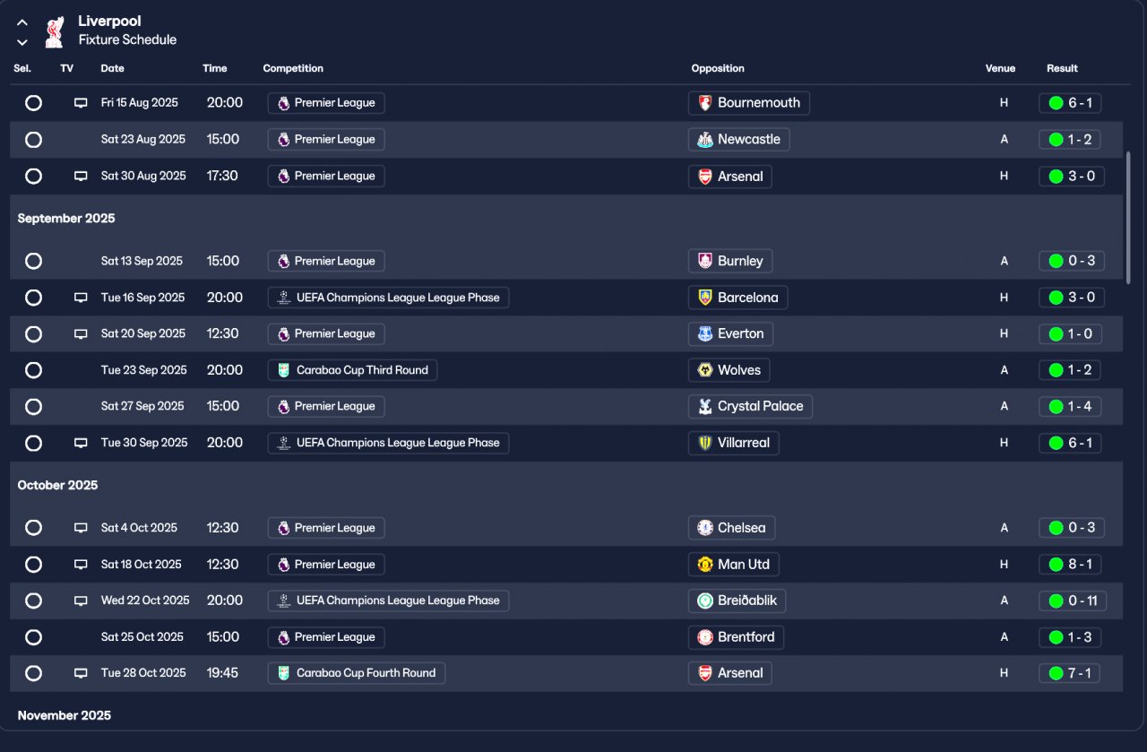The height and width of the screenshot is (752, 1147).
Task: Sort by the Opposition column header
Action: coord(717,68)
